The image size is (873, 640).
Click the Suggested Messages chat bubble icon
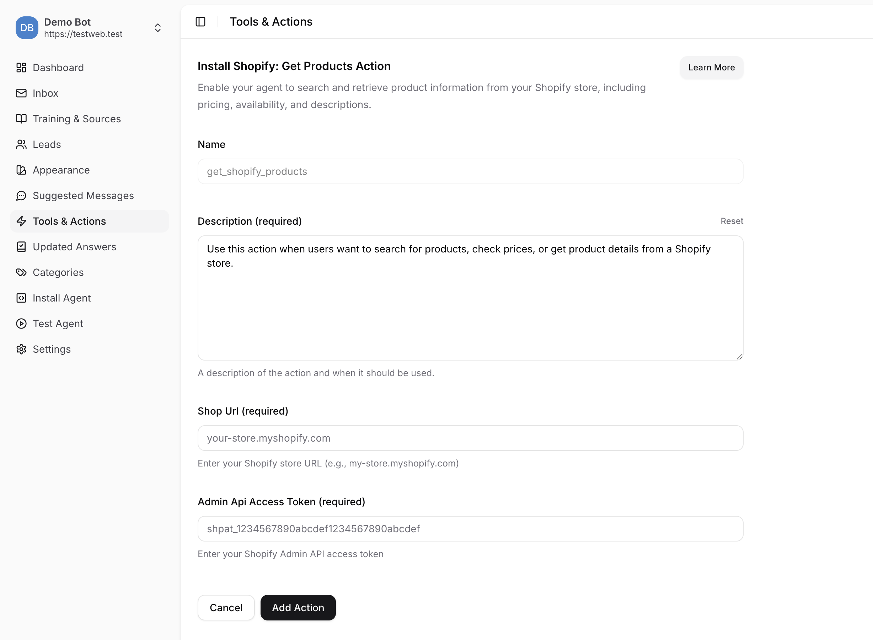pos(21,196)
